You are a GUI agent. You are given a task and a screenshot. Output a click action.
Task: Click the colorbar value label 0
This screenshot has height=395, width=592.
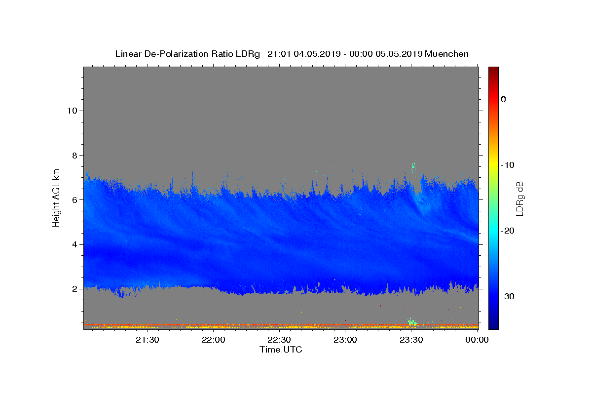coord(504,99)
